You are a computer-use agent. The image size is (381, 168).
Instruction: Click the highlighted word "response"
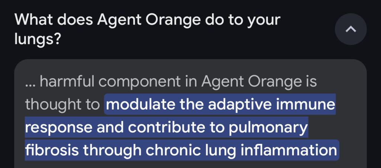58,128
